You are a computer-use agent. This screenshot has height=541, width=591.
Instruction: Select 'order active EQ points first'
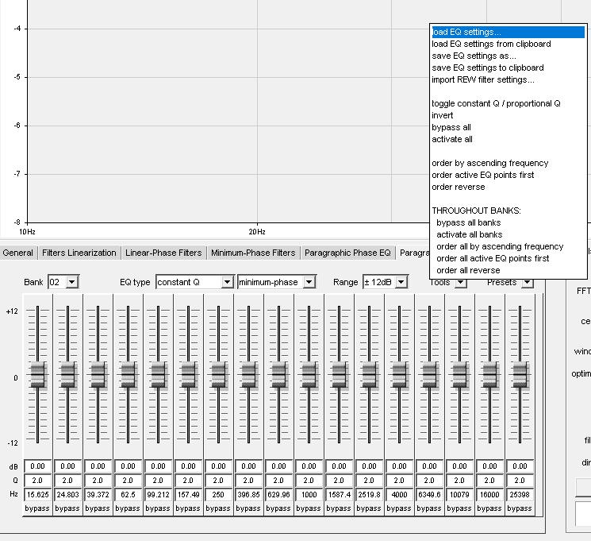click(483, 175)
